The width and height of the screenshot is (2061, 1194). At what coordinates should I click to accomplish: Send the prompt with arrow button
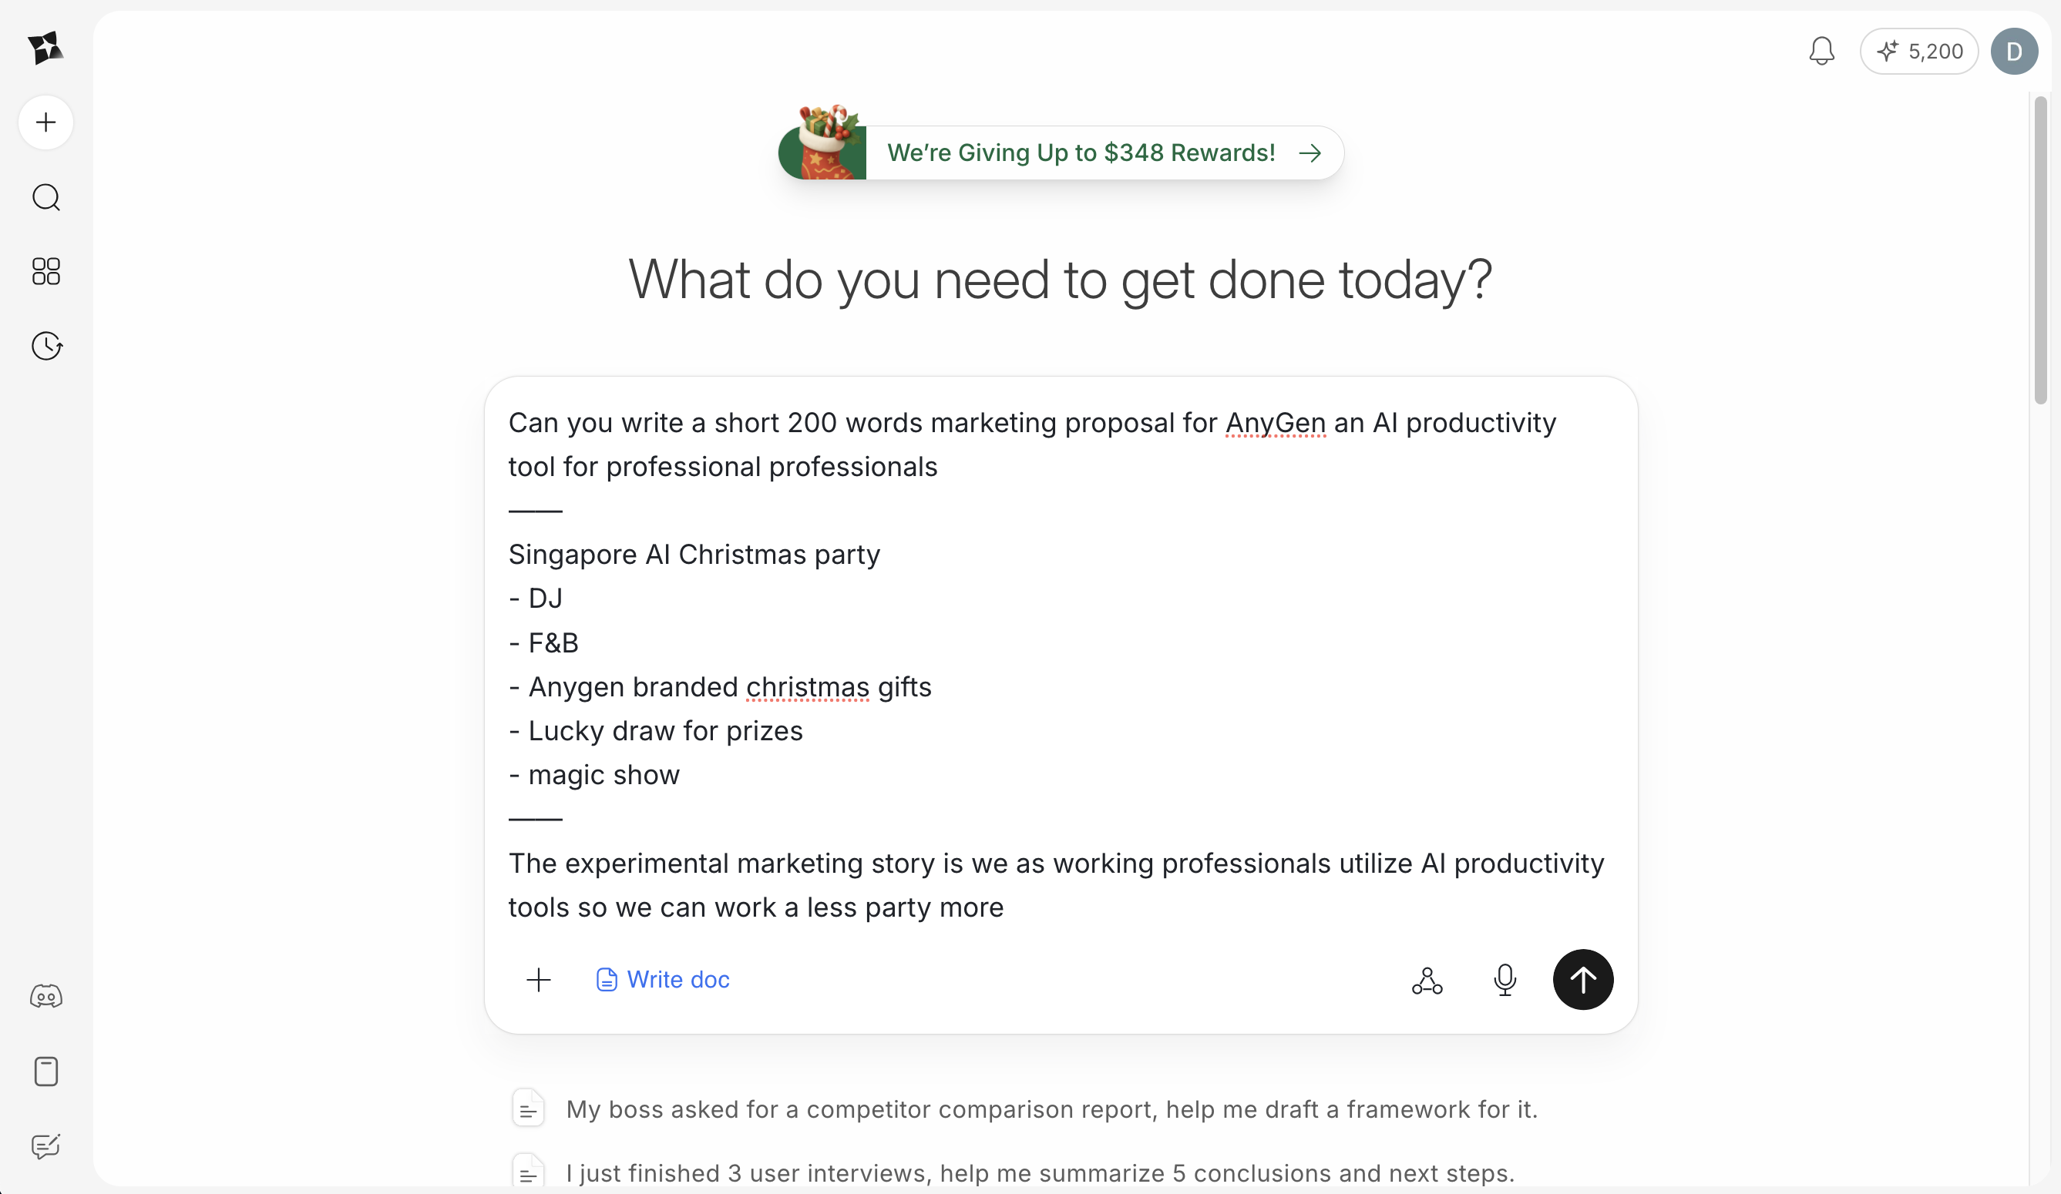tap(1582, 980)
